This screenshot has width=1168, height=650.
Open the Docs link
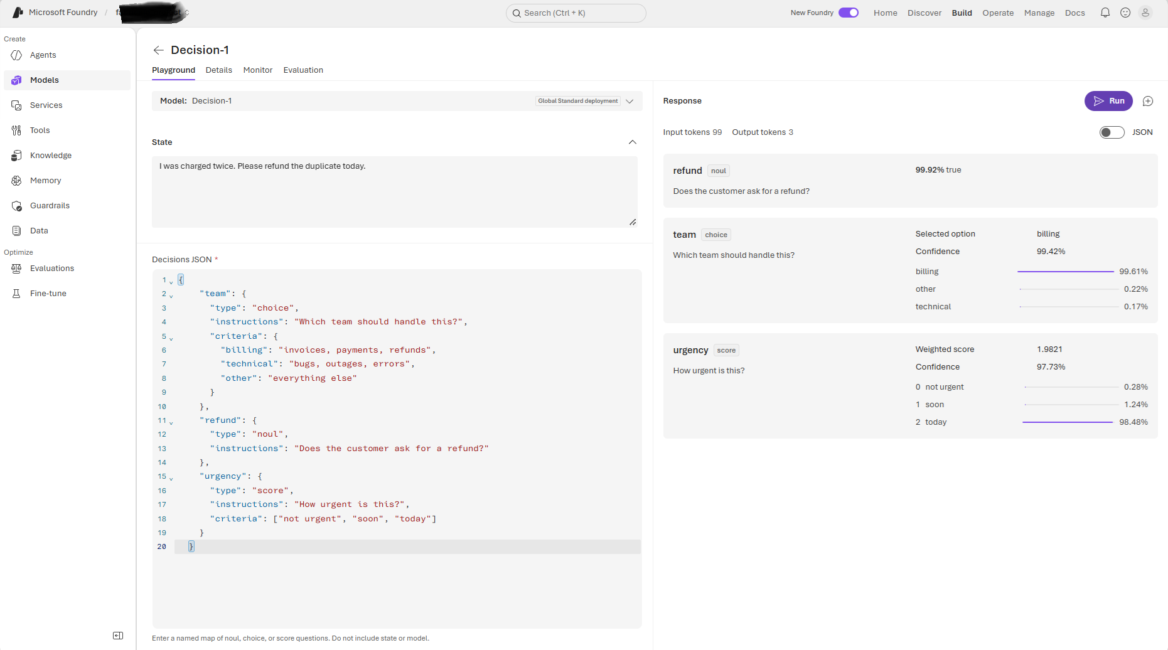(x=1075, y=13)
